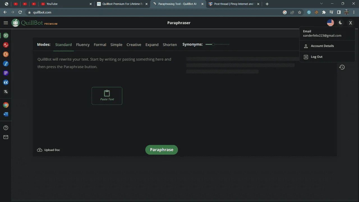This screenshot has height=202, width=359.
Task: Switch to the Post thread Pinoy Internet tab
Action: pyautogui.click(x=234, y=4)
